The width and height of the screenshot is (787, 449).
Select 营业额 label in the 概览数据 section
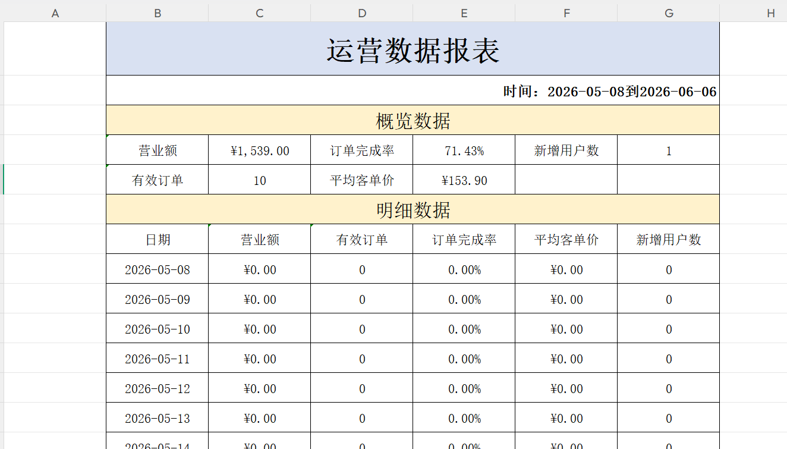[x=158, y=150]
